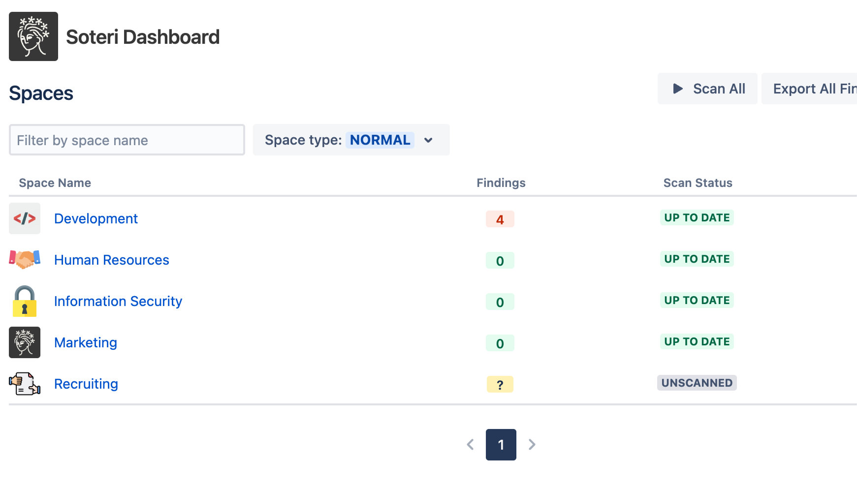Click the Human Resources handshake icon
This screenshot has height=487, width=857.
coord(25,259)
